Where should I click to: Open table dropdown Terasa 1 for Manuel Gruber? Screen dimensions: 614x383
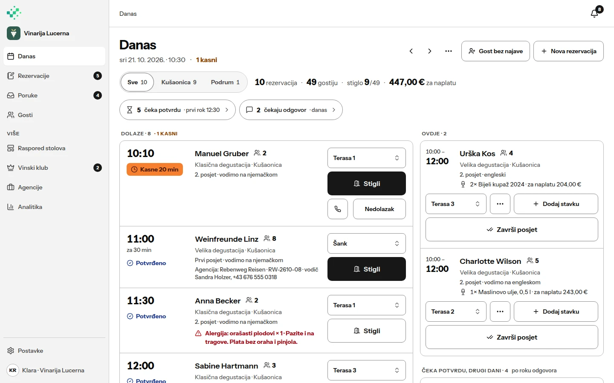click(367, 158)
